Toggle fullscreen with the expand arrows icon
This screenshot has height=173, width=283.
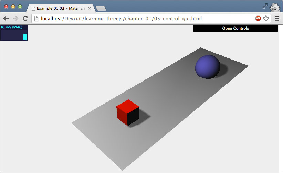(265, 6)
